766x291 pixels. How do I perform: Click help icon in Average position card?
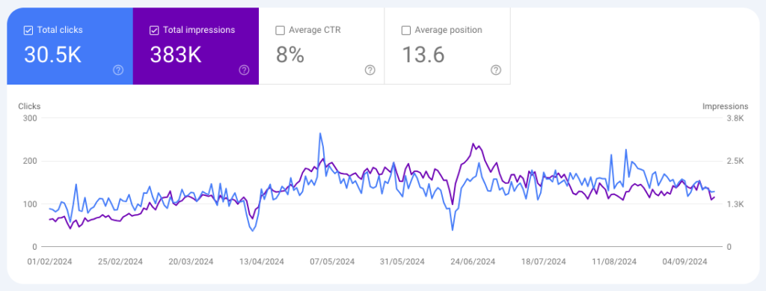click(x=496, y=70)
